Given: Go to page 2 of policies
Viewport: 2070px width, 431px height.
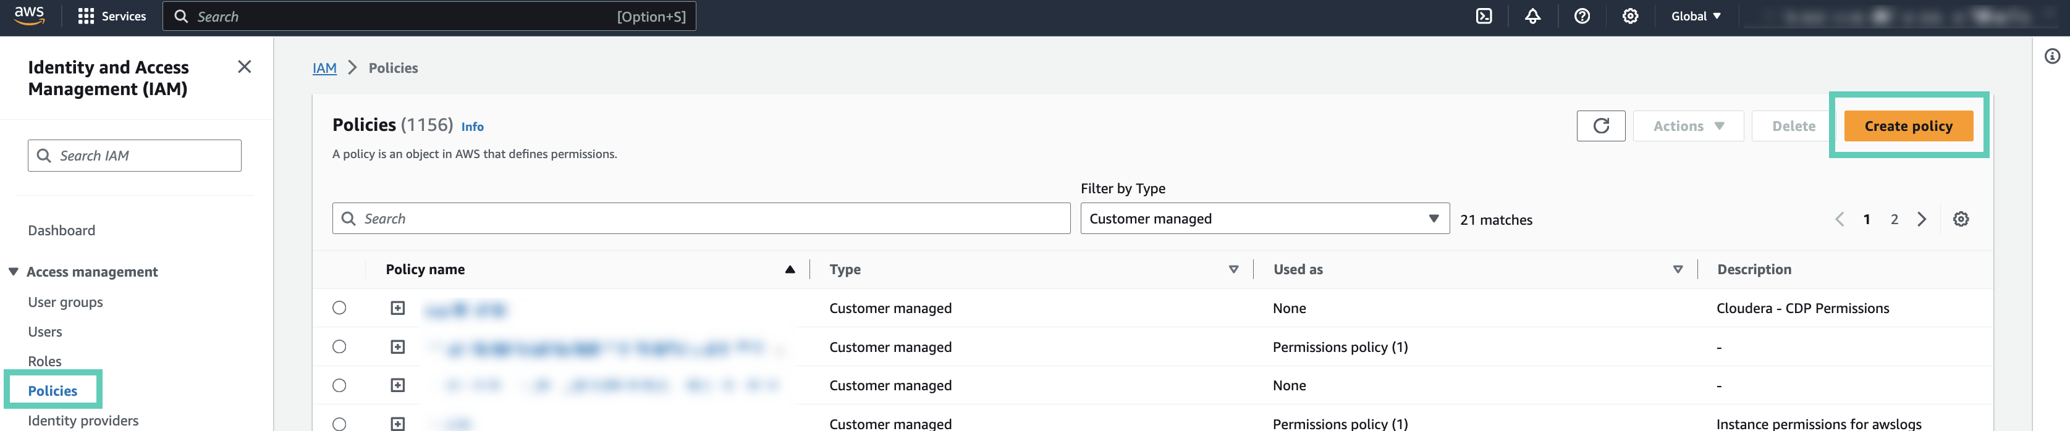Looking at the screenshot, I should point(1894,219).
